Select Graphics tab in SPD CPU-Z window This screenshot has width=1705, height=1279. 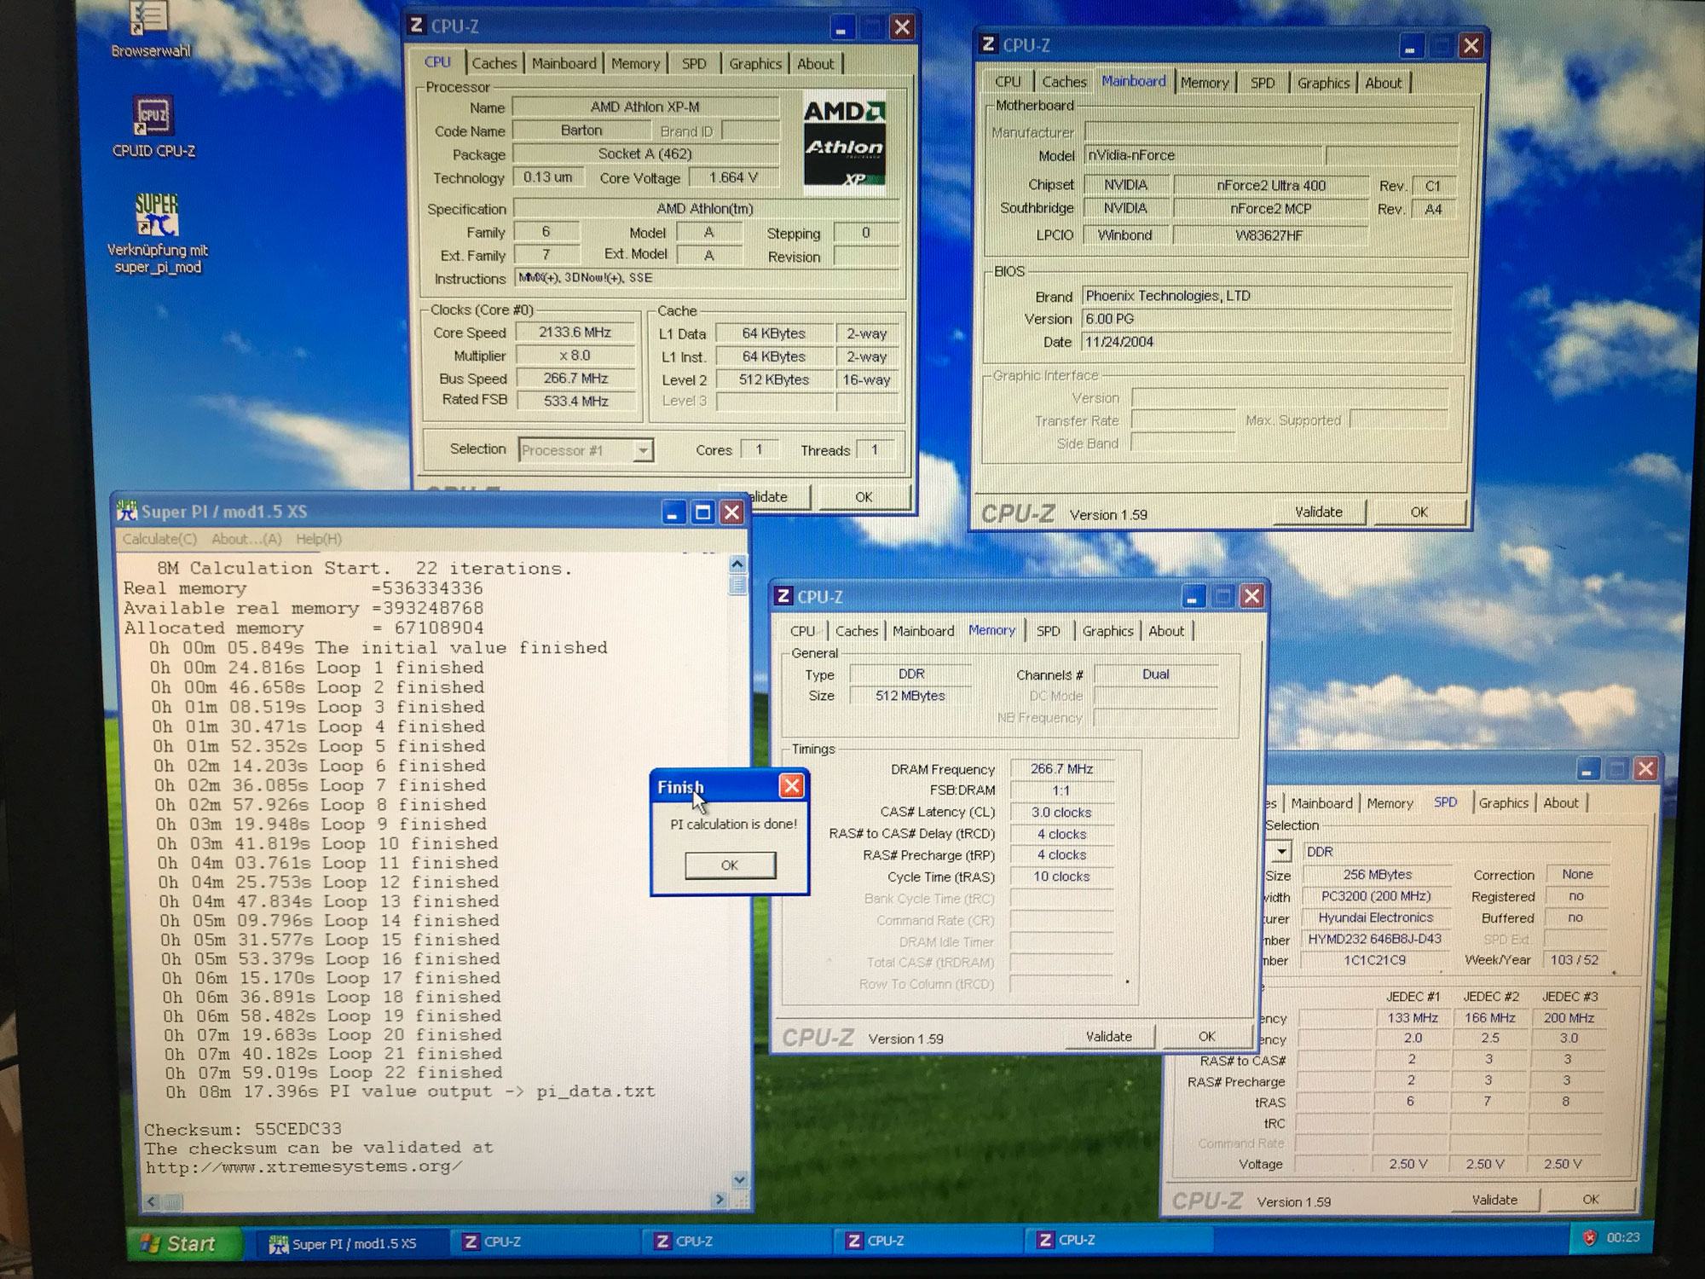pyautogui.click(x=1504, y=803)
